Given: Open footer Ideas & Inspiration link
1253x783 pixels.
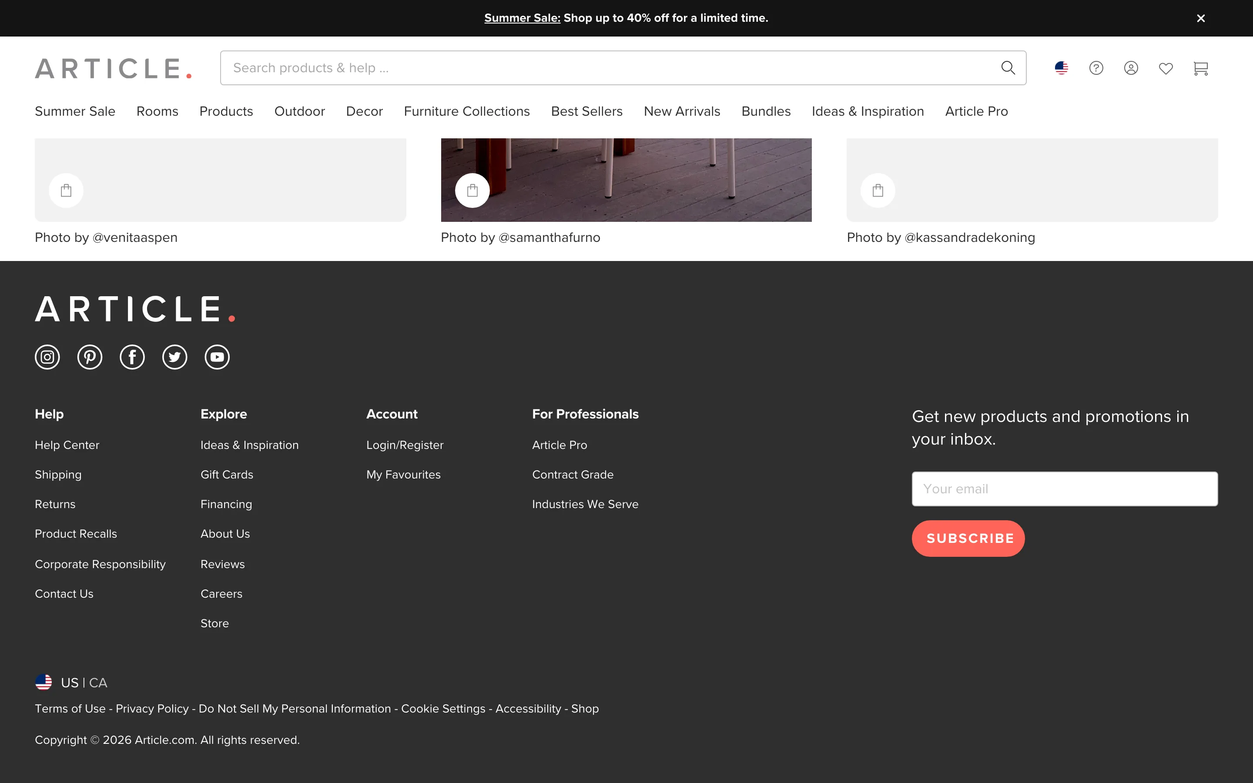Looking at the screenshot, I should (x=250, y=445).
